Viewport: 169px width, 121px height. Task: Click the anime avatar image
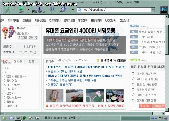click(x=8, y=32)
